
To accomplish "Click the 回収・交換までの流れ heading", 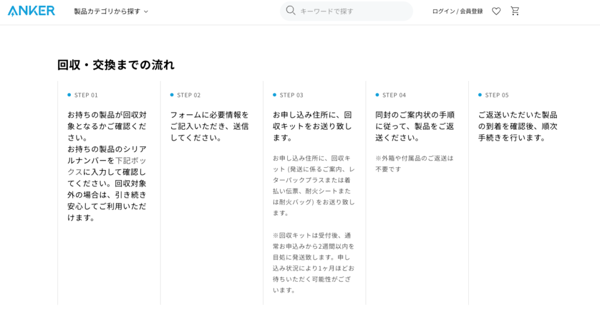I will pyautogui.click(x=116, y=65).
